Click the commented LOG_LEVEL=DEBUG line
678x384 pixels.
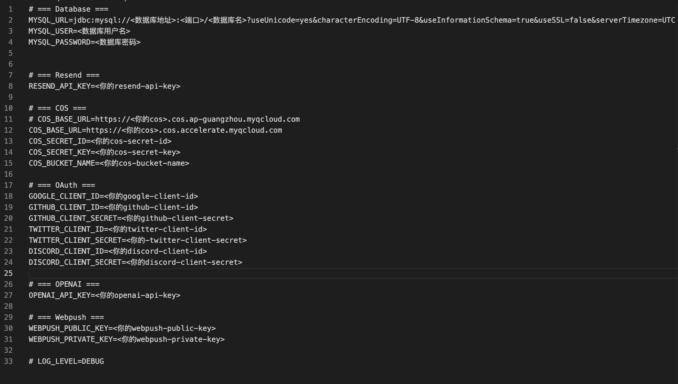coord(66,361)
